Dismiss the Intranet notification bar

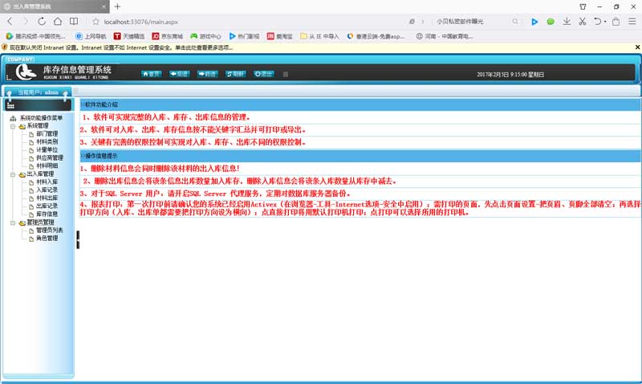pos(637,47)
